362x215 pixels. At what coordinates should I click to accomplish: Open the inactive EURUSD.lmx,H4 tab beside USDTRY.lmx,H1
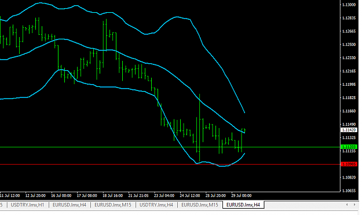[70, 205]
